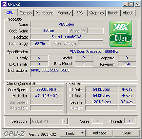142x139 pixels.
Task: Select the Memory tab
Action: tap(64, 13)
